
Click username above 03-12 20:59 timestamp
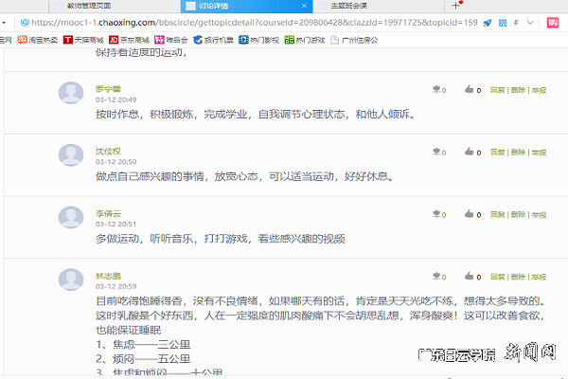pos(108,276)
